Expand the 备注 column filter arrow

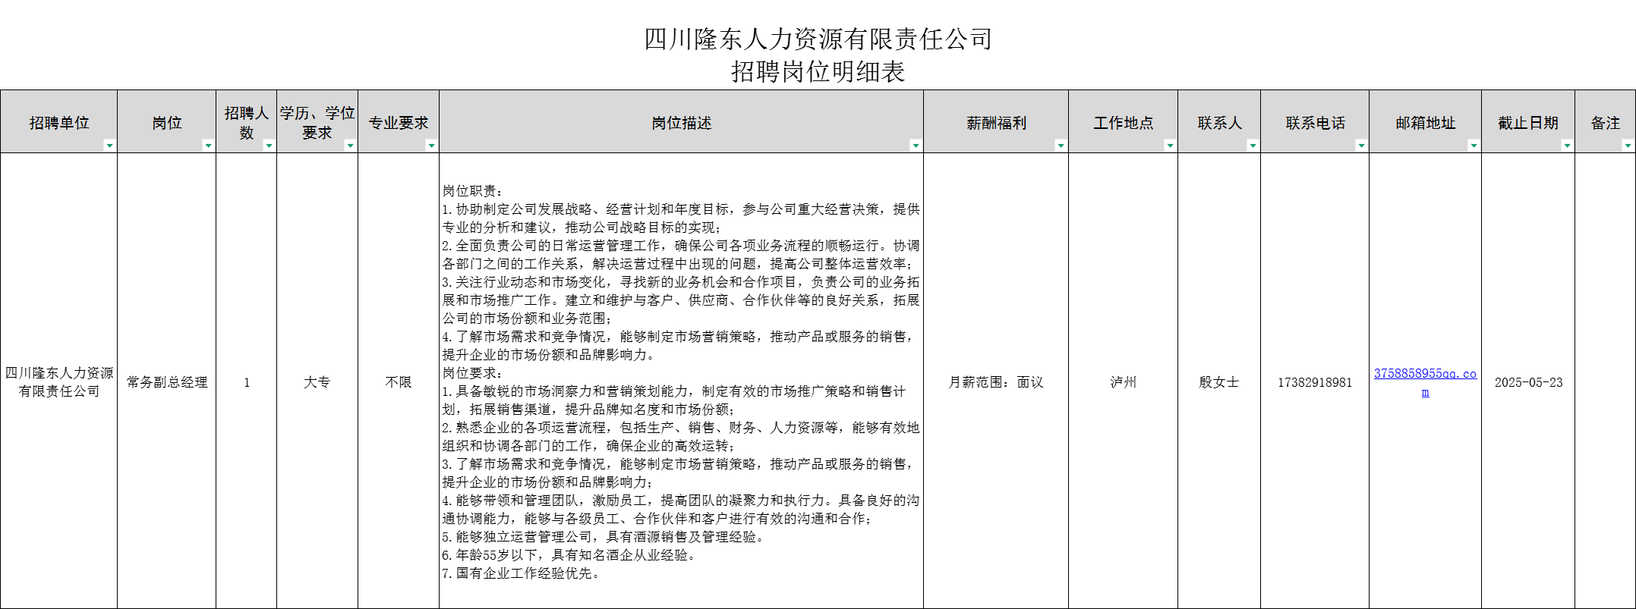coord(1628,146)
